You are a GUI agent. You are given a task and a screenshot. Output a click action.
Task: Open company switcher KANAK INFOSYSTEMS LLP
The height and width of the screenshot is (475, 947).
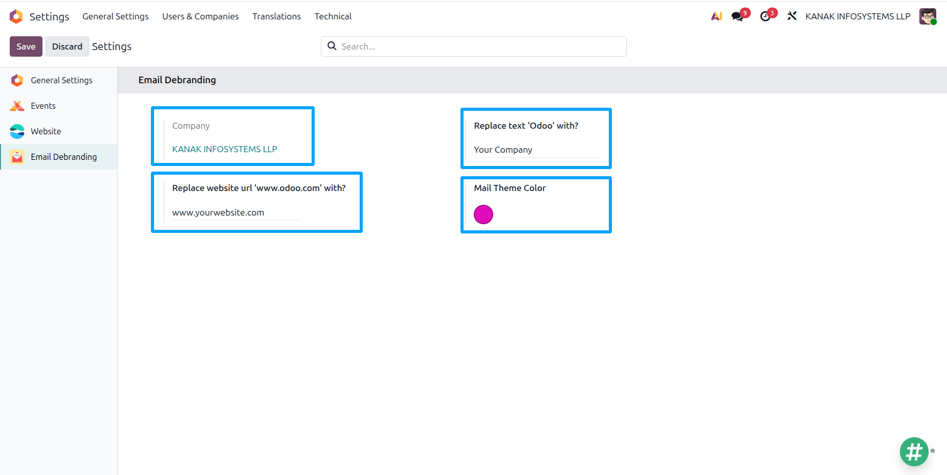pos(858,16)
